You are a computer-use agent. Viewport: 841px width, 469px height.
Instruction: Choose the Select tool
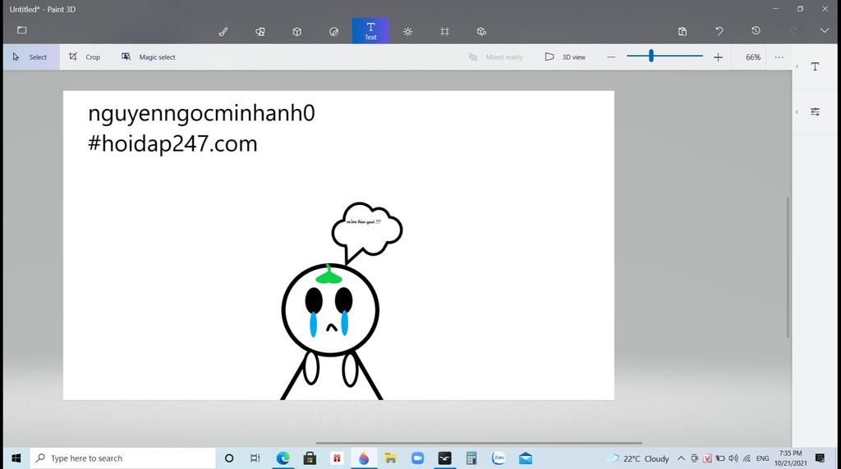pyautogui.click(x=30, y=57)
